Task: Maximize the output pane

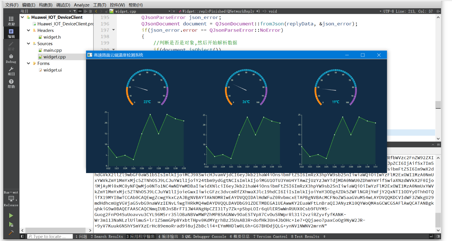Action: tap(438, 145)
